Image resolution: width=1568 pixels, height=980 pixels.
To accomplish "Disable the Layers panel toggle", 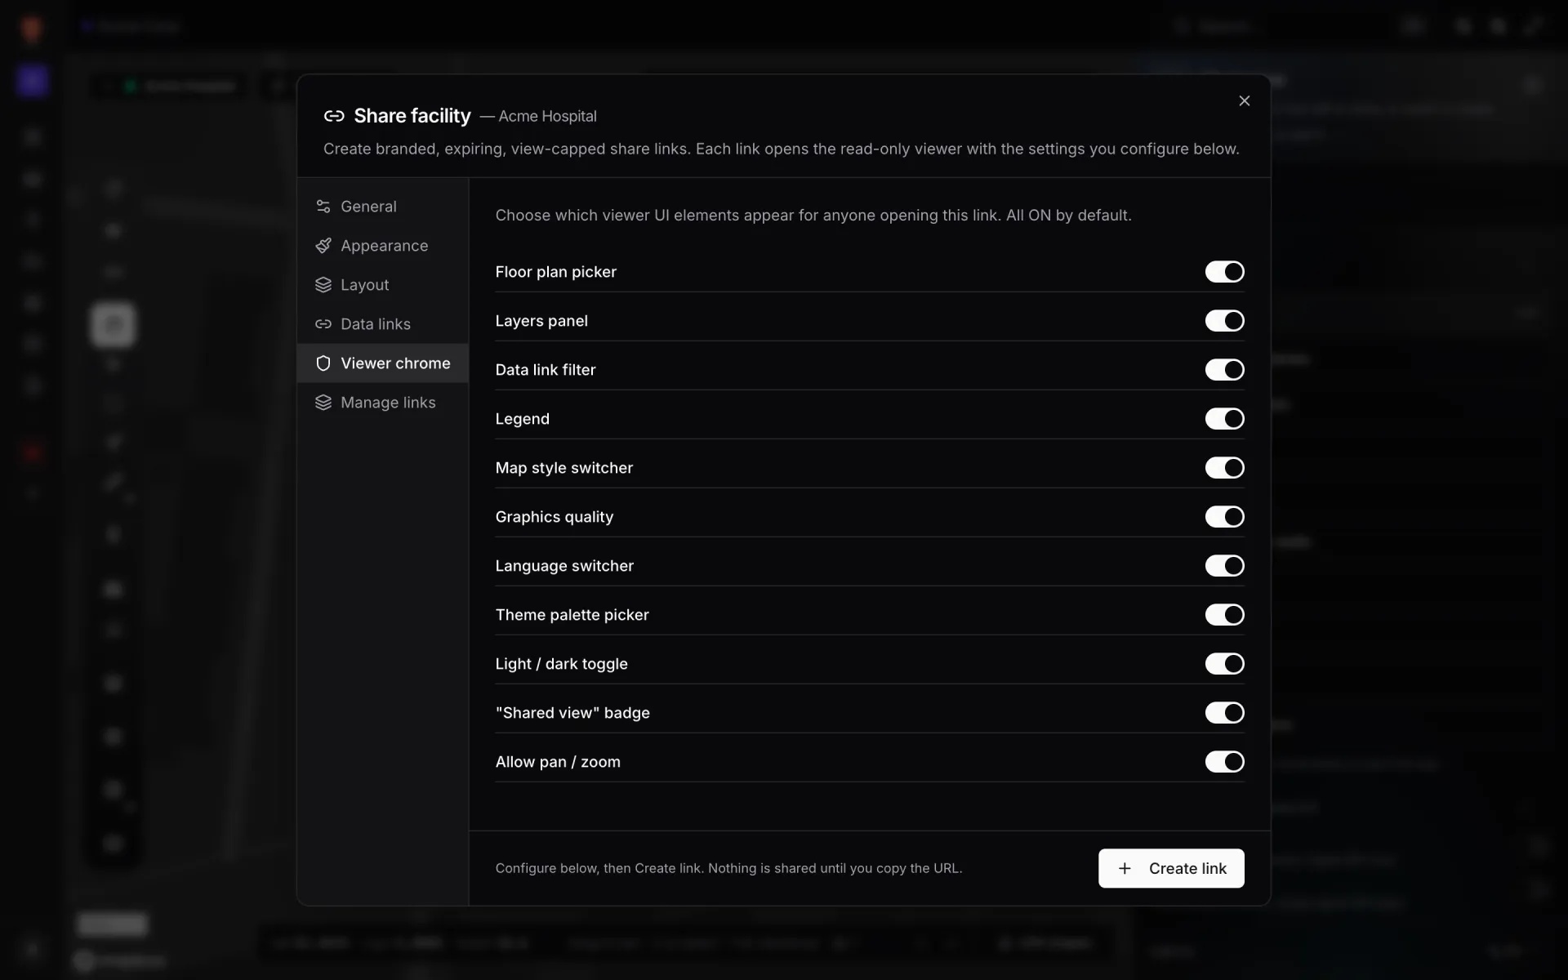I will point(1224,320).
